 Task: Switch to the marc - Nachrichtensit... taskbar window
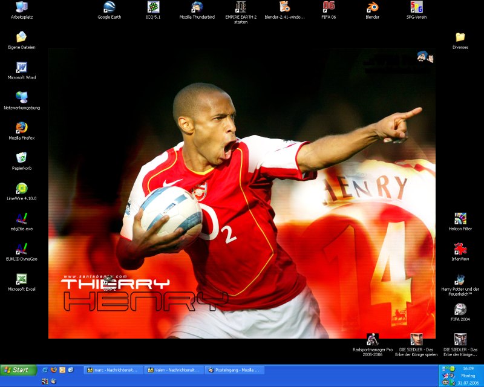click(113, 369)
